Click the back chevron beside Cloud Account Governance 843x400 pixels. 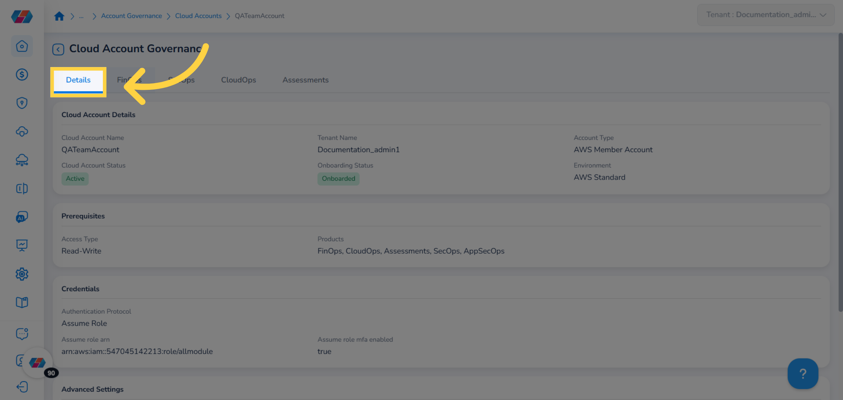pos(58,49)
